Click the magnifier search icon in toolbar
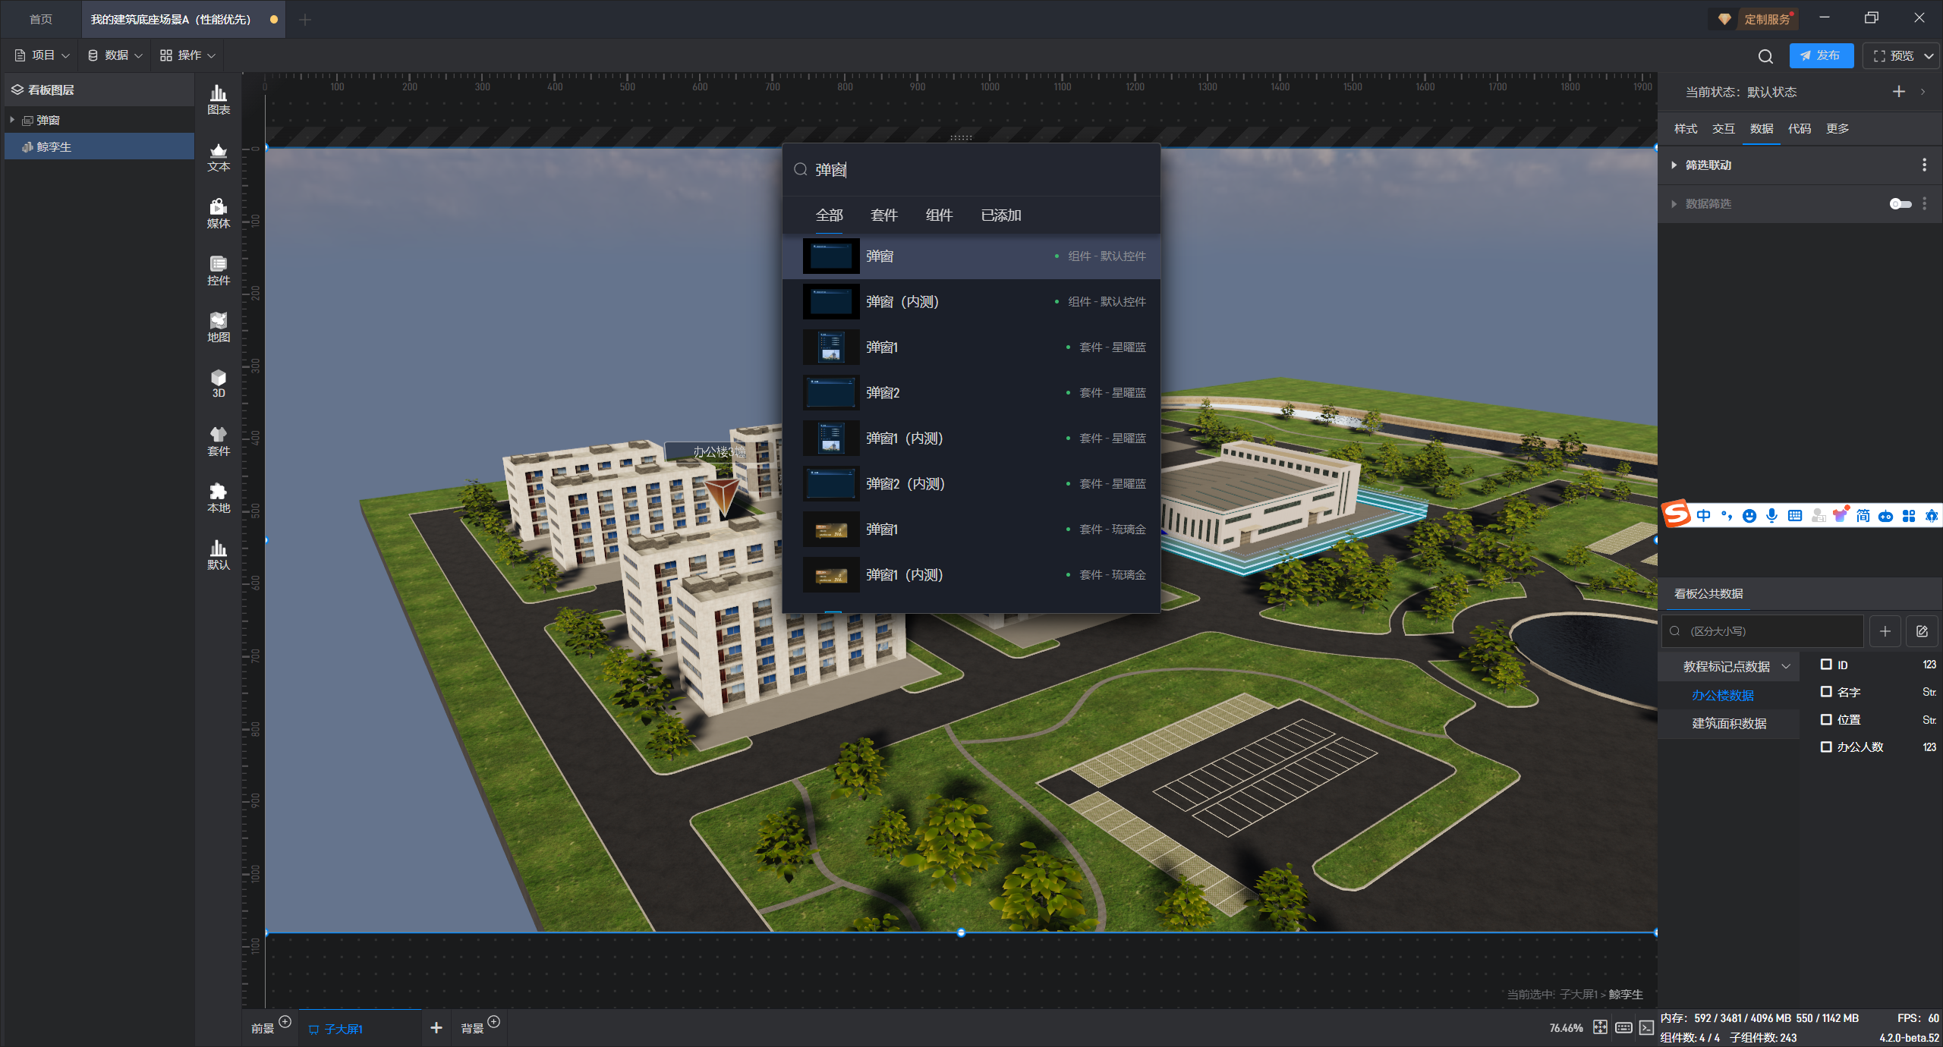Viewport: 1943px width, 1047px height. point(1765,56)
